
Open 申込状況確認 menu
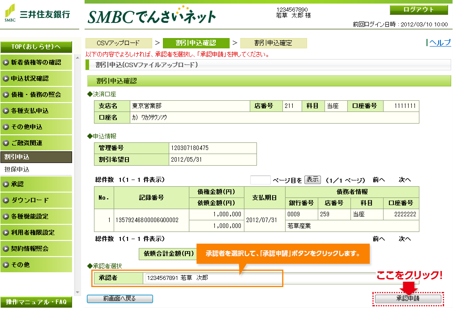36,78
